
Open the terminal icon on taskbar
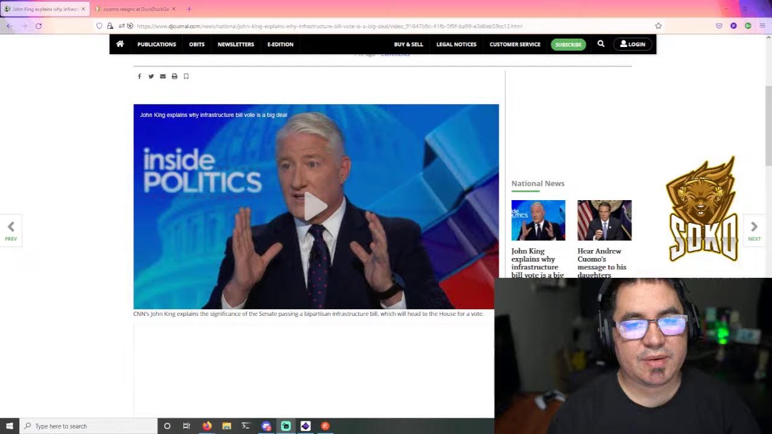245,426
